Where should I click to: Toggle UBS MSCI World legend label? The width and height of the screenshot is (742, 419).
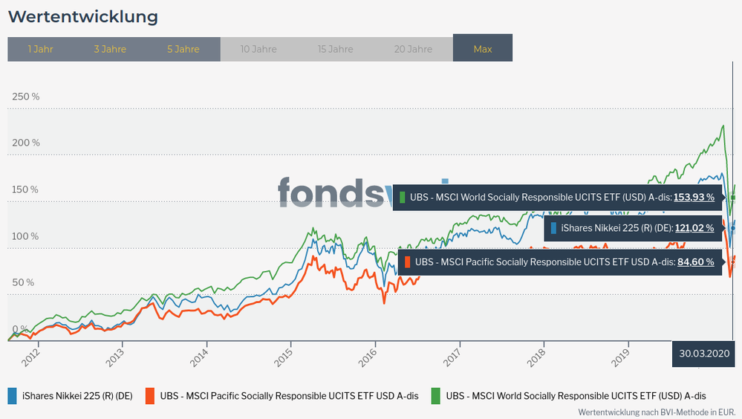click(576, 396)
